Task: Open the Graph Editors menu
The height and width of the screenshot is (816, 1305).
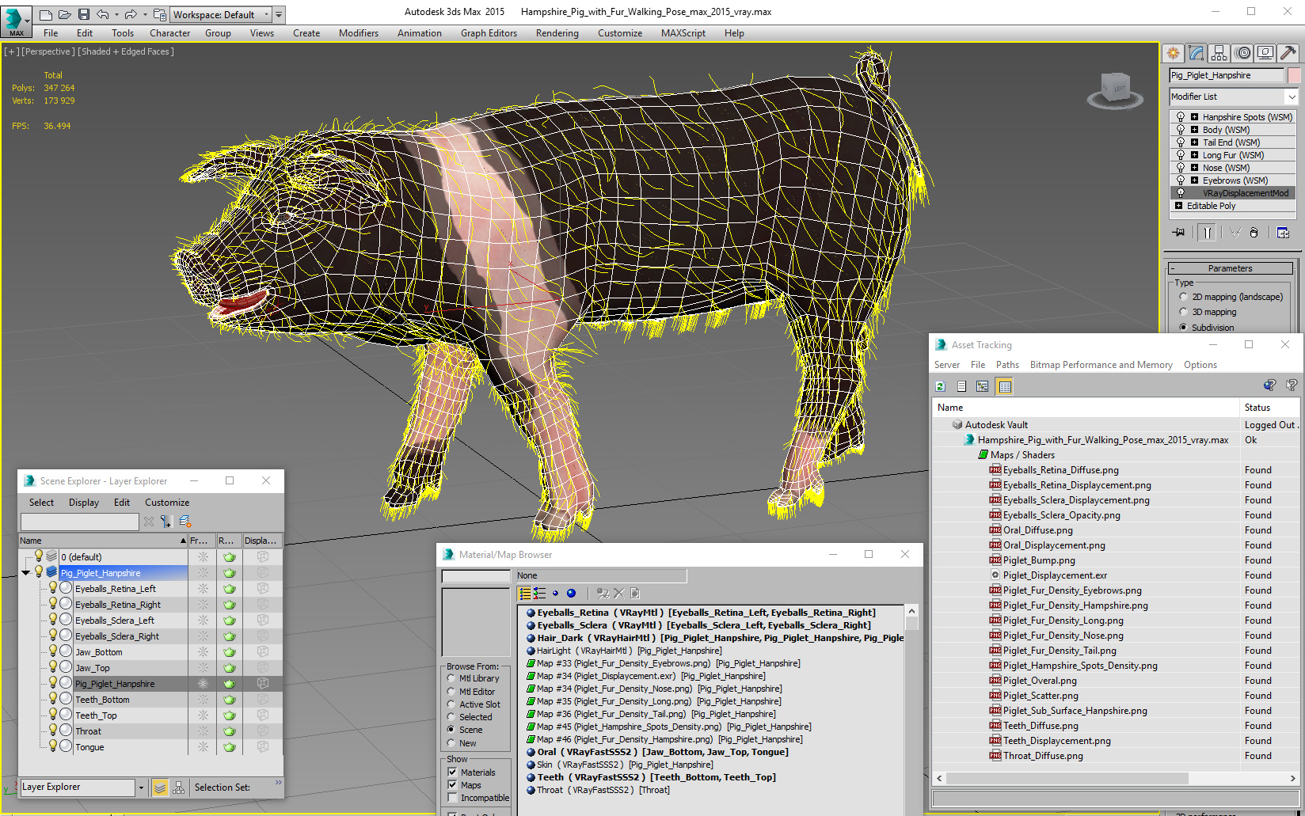Action: coord(489,33)
